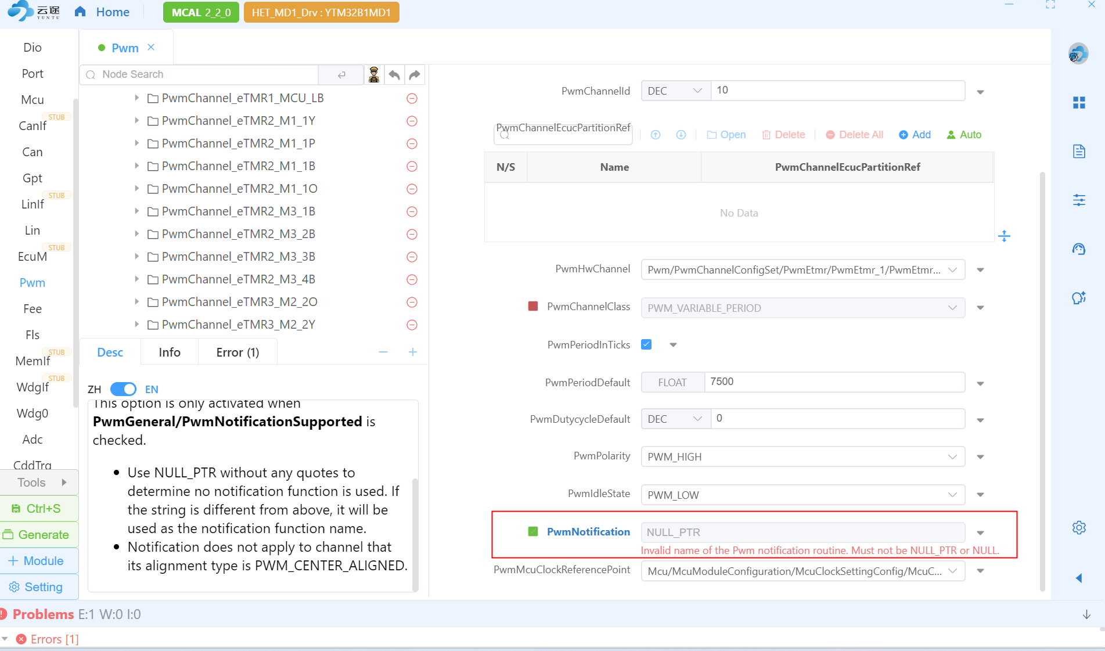Collapse Problems panel with down arrow
1105x651 pixels.
point(1086,614)
